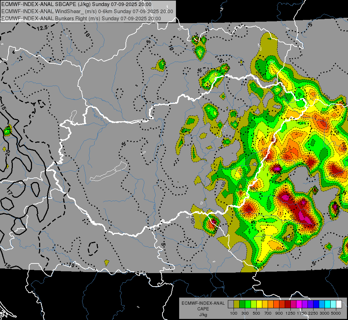Click the 700 tick label in the legend

[268, 313]
